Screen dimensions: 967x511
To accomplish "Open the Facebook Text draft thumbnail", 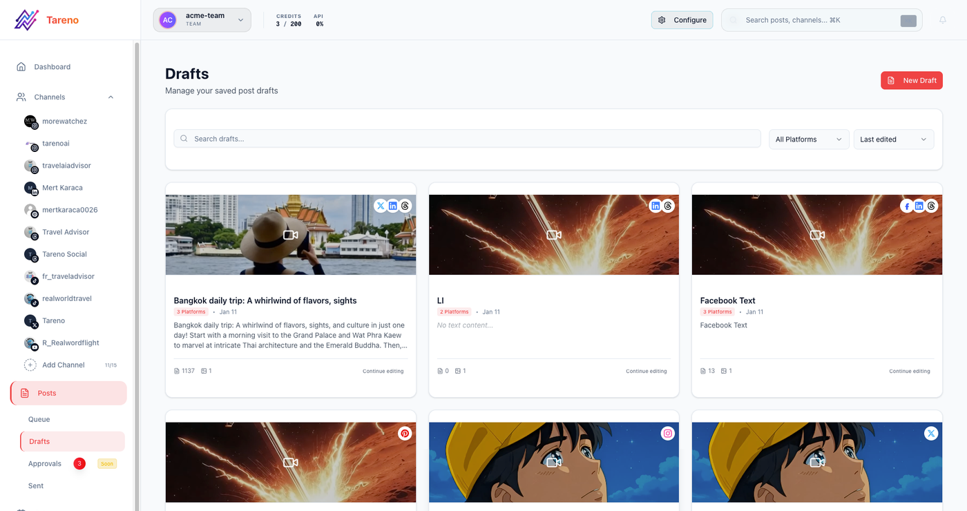I will [x=817, y=235].
